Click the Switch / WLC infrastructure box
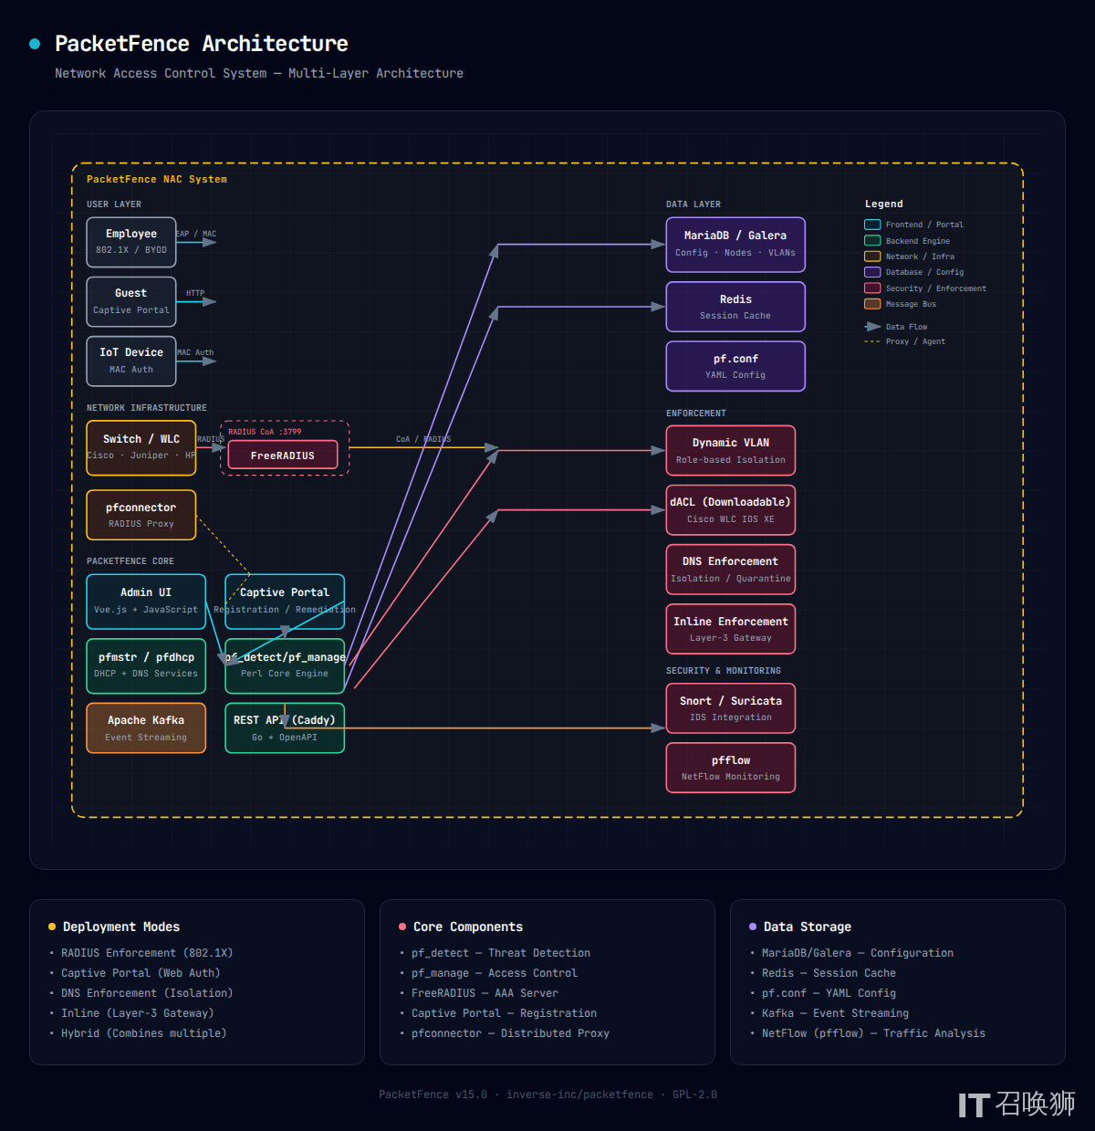The height and width of the screenshot is (1131, 1095). point(141,447)
